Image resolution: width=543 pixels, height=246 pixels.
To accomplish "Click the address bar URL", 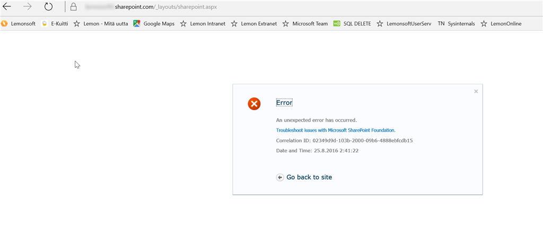I will pos(151,6).
